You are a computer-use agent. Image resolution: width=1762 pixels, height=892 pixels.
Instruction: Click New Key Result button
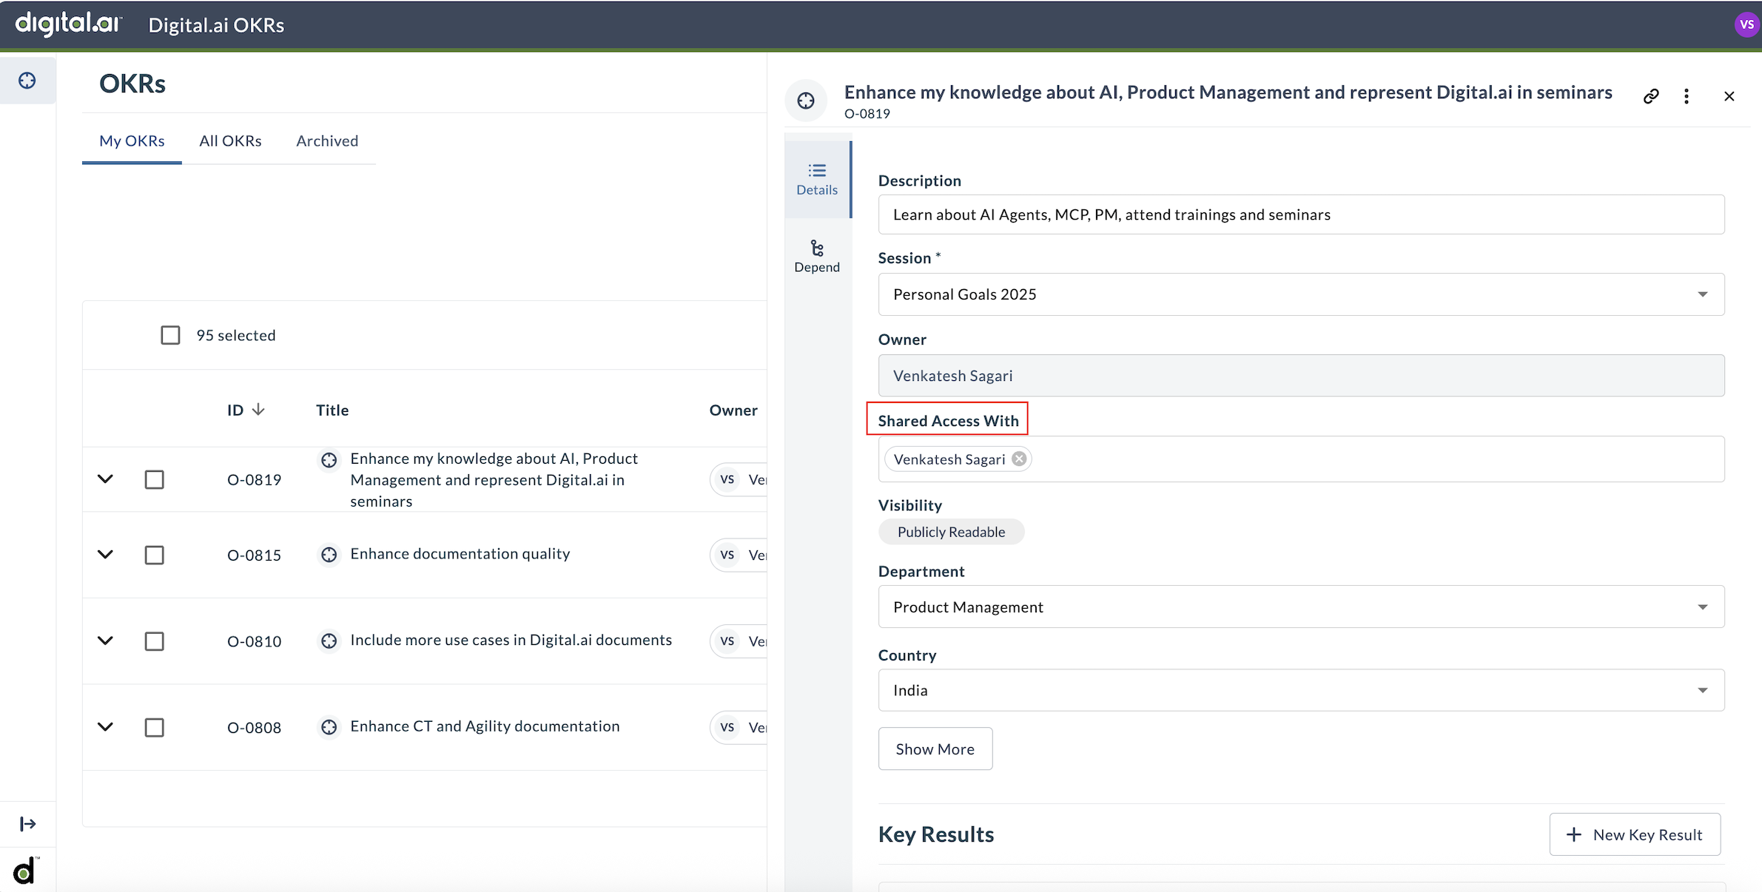point(1635,834)
